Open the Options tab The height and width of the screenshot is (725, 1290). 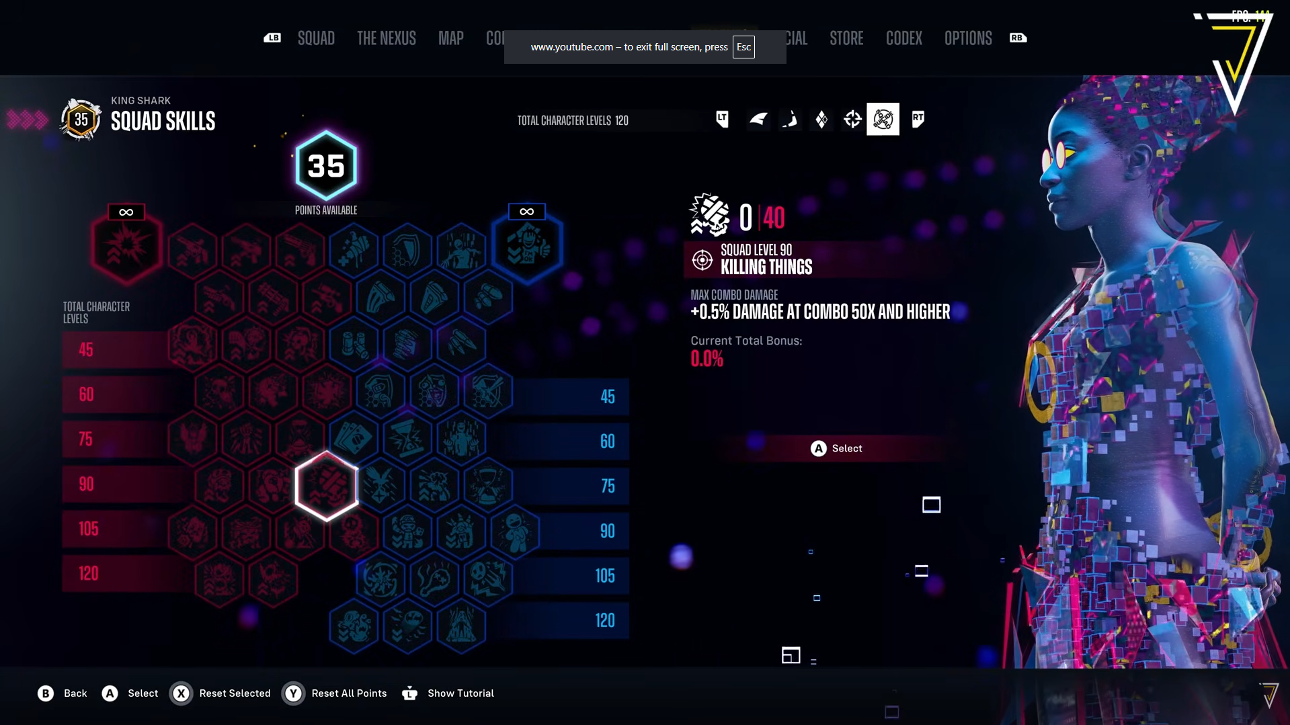coord(968,38)
